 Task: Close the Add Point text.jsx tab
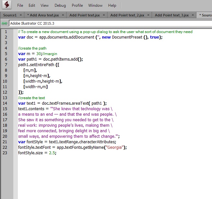click(x=104, y=15)
